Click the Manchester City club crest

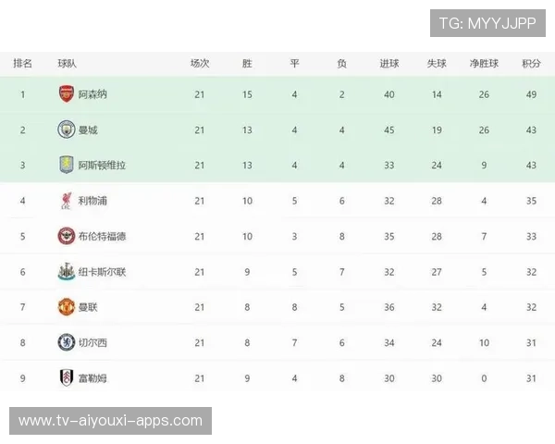(66, 129)
